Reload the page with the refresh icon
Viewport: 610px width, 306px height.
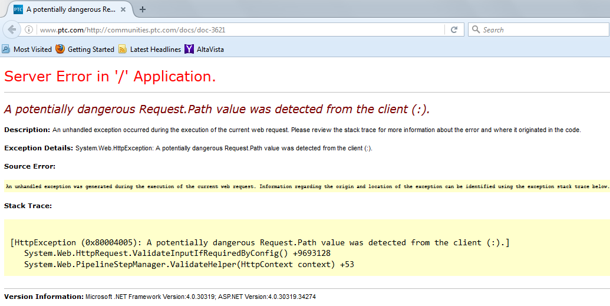click(454, 29)
